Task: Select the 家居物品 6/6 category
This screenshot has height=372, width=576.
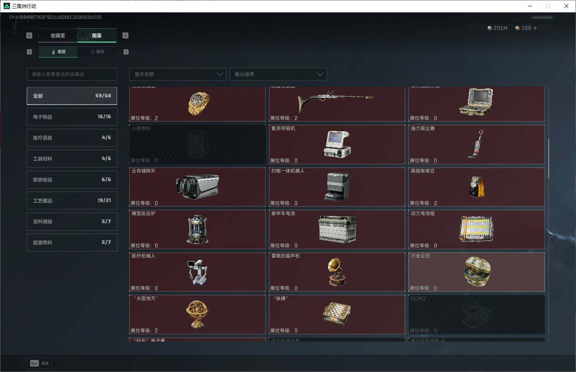Action: pos(72,180)
